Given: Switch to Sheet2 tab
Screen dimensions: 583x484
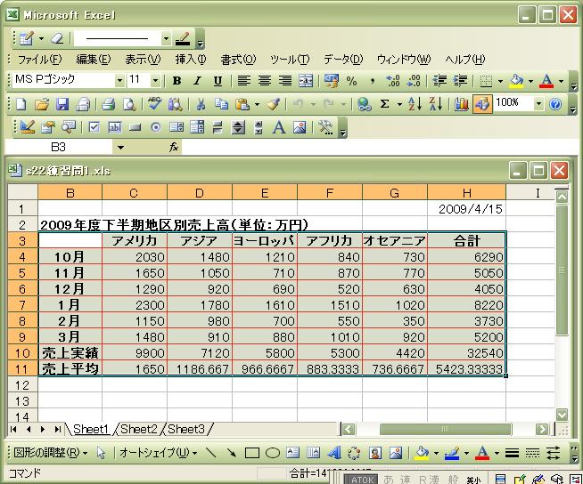Looking at the screenshot, I should (x=139, y=429).
